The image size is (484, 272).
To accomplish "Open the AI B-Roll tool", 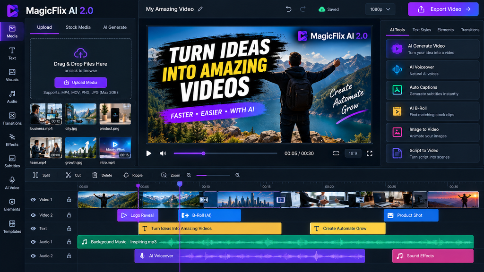I will tap(432, 111).
